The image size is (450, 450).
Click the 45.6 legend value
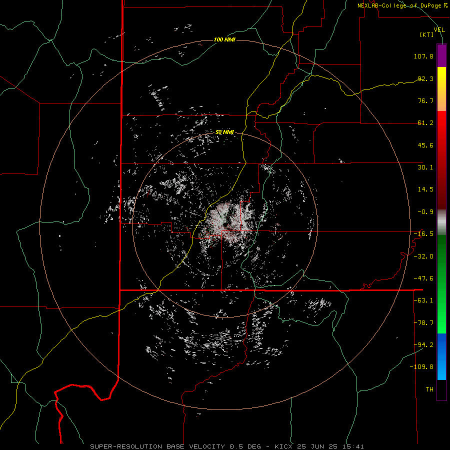pyautogui.click(x=425, y=145)
